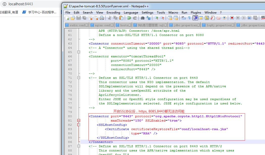The image size is (265, 155).
Task: Open the Settings menu
Action: point(147,12)
